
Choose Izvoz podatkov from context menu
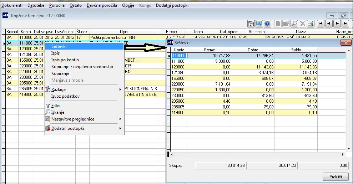(65, 96)
